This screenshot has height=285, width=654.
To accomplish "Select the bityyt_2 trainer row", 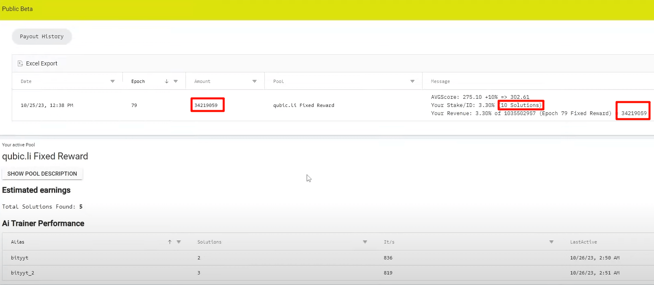I will [22, 273].
